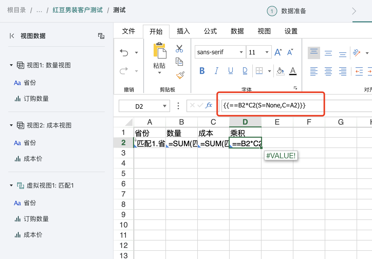Click the copy icon in clipboard group

click(x=179, y=62)
